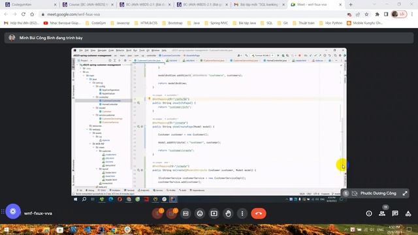Unmute the microphone in Meet
This screenshot has width=418, height=235.
click(157, 213)
